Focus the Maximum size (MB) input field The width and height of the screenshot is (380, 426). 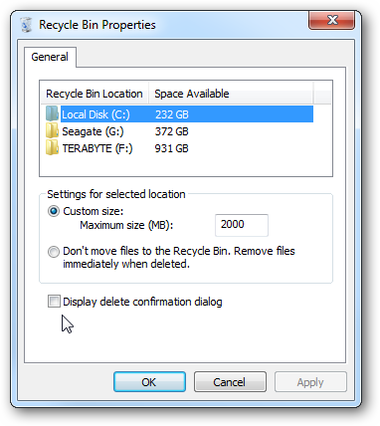(242, 225)
